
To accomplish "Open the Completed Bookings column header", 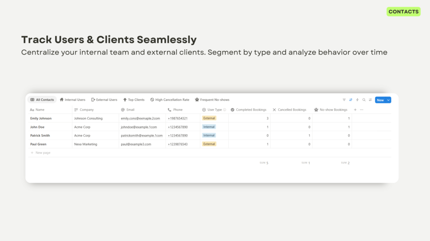I will coord(249,110).
